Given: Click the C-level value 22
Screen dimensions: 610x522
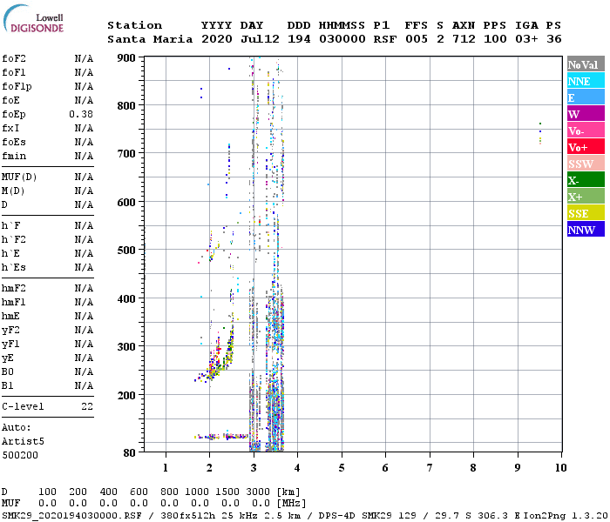Looking at the screenshot, I should [x=87, y=406].
